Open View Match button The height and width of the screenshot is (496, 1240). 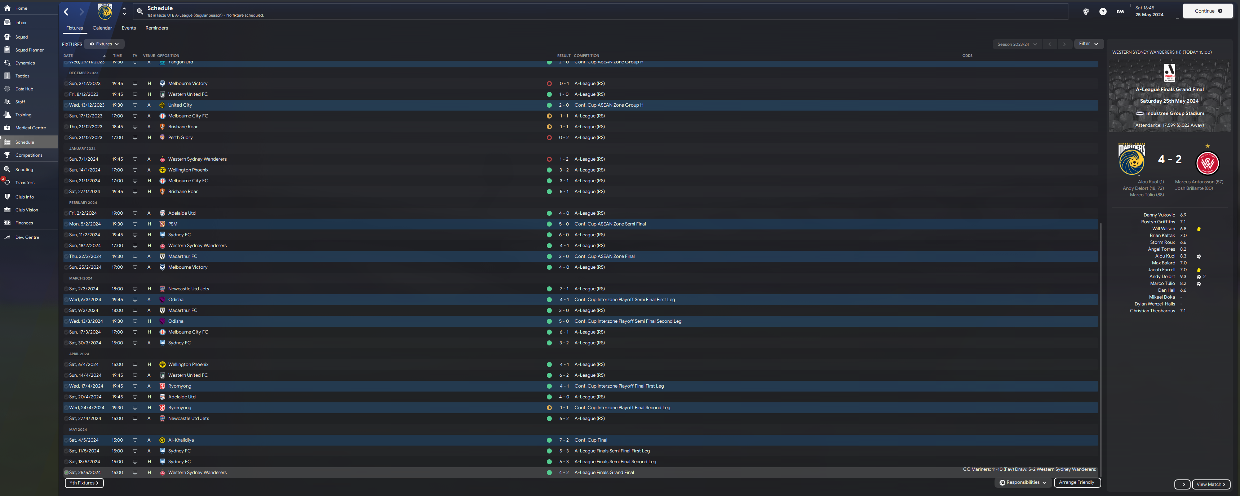tap(1211, 484)
